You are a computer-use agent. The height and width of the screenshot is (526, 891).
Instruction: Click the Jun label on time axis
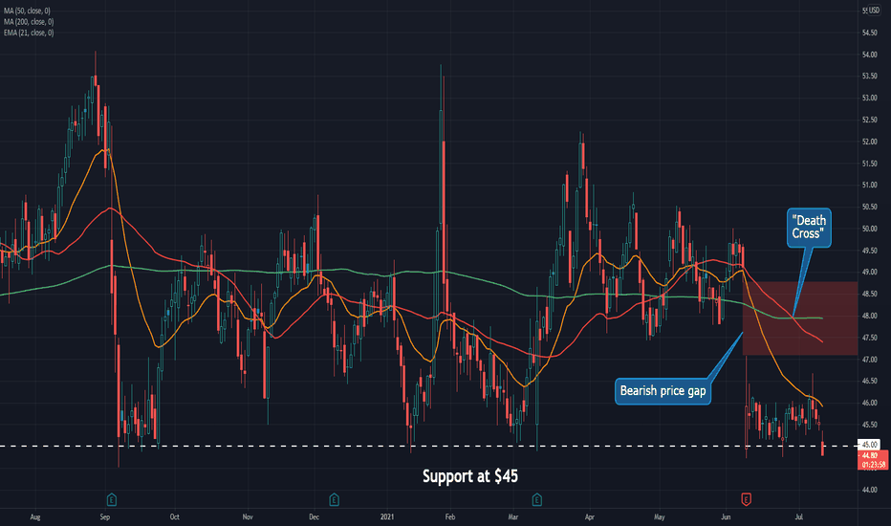coord(726,516)
